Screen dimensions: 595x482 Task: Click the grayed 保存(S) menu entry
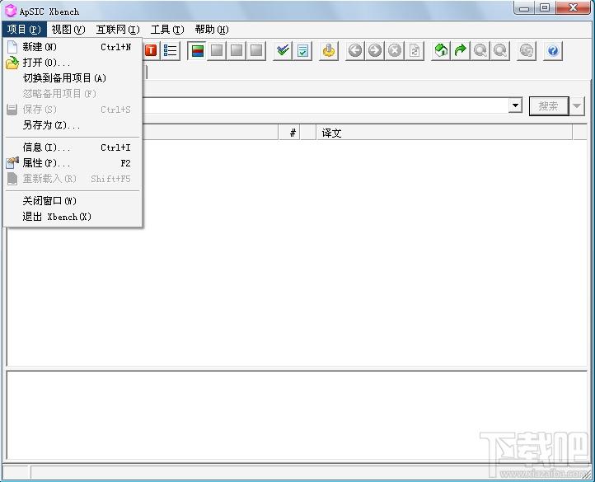point(73,110)
